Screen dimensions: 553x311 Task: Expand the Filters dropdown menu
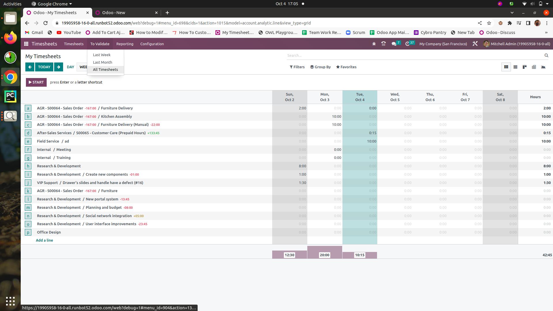tap(297, 67)
